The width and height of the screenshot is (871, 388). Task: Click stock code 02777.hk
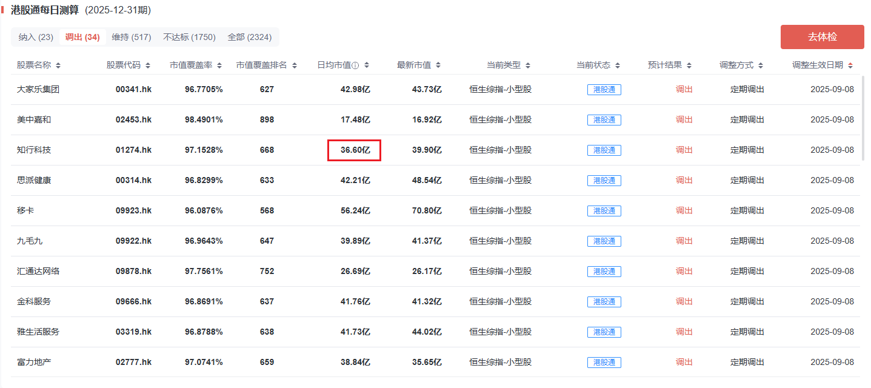pyautogui.click(x=133, y=362)
